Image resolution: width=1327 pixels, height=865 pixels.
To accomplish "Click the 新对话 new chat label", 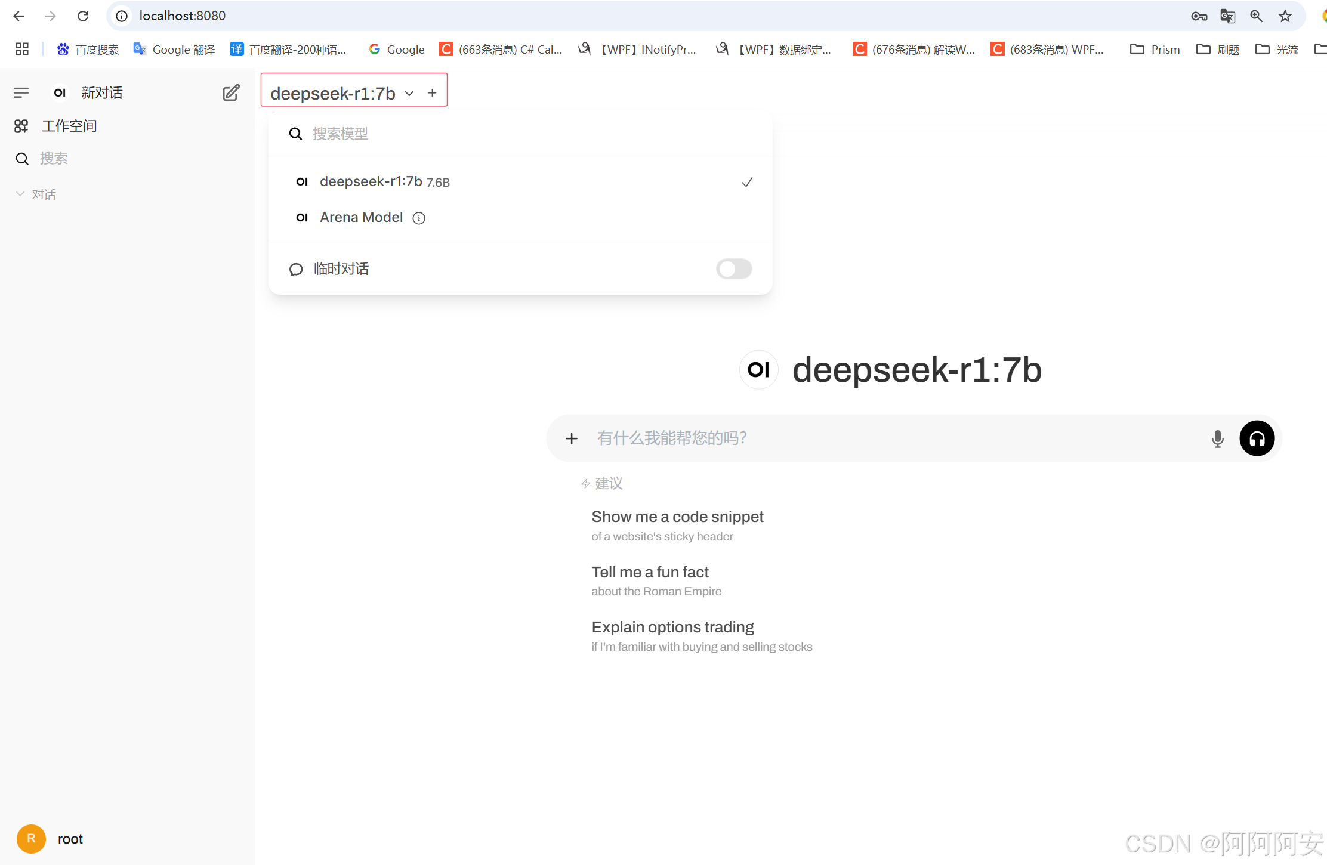I will (x=102, y=93).
